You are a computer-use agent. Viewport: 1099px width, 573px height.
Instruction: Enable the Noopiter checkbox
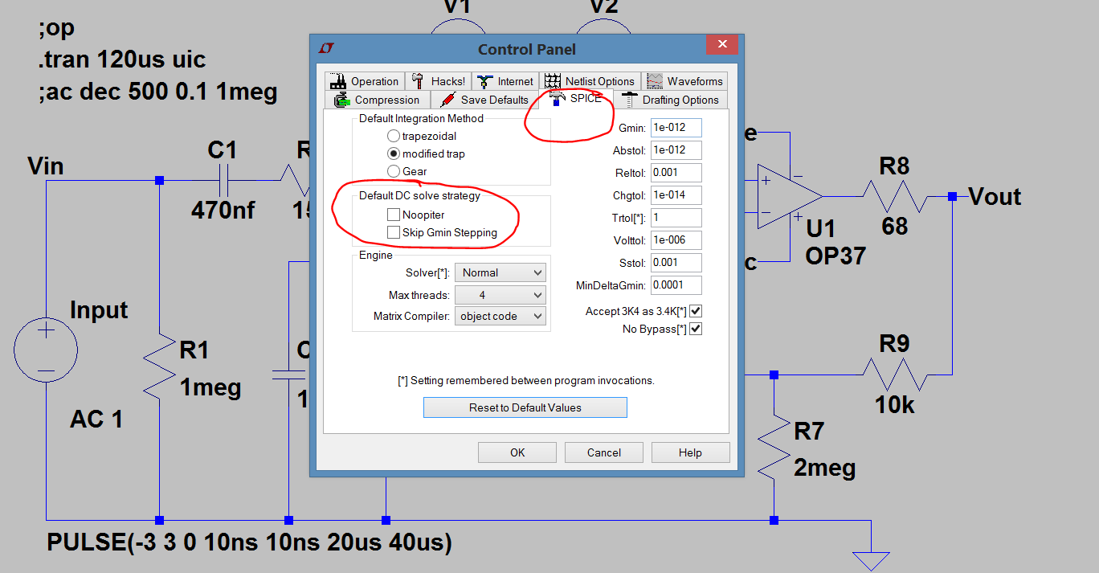click(x=393, y=215)
